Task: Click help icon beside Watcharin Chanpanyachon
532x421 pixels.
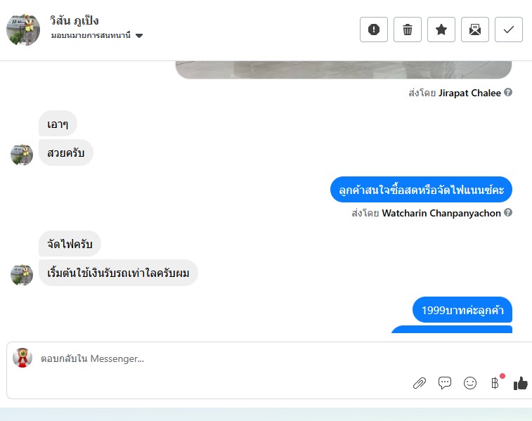Action: pos(508,212)
